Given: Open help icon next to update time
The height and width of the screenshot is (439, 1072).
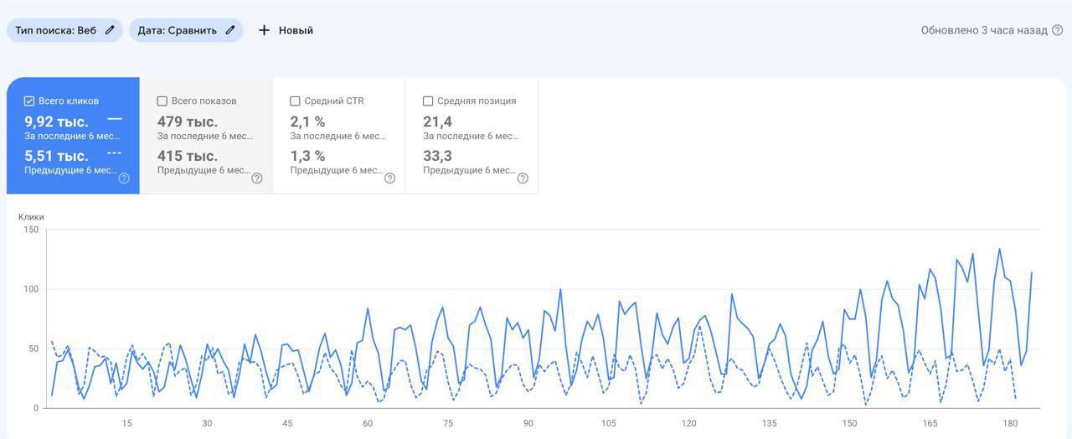Looking at the screenshot, I should (1058, 30).
